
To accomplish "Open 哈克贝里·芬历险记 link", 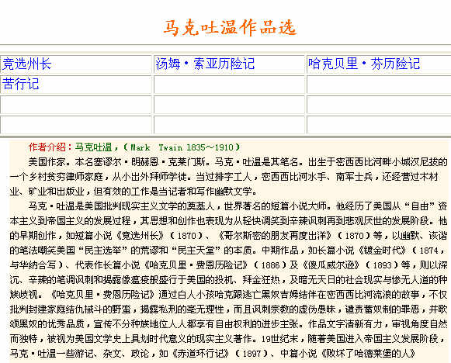I will [364, 64].
